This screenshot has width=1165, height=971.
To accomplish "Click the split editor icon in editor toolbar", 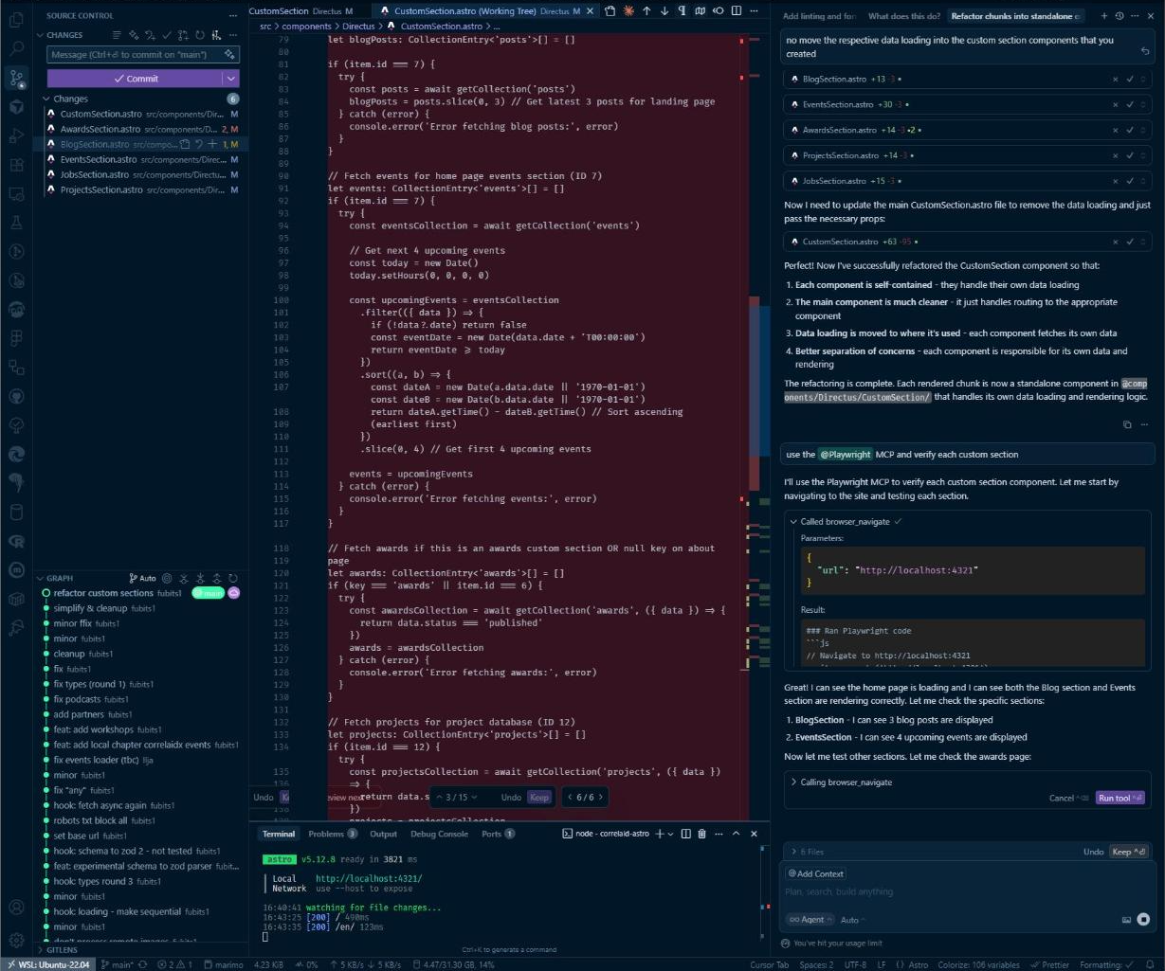I will pos(737,10).
